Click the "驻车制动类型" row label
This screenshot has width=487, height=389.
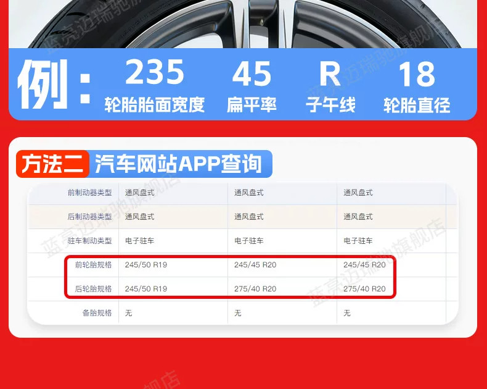(89, 241)
